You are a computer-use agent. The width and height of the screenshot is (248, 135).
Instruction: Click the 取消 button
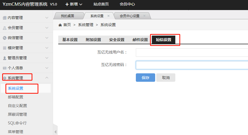tap(166, 78)
